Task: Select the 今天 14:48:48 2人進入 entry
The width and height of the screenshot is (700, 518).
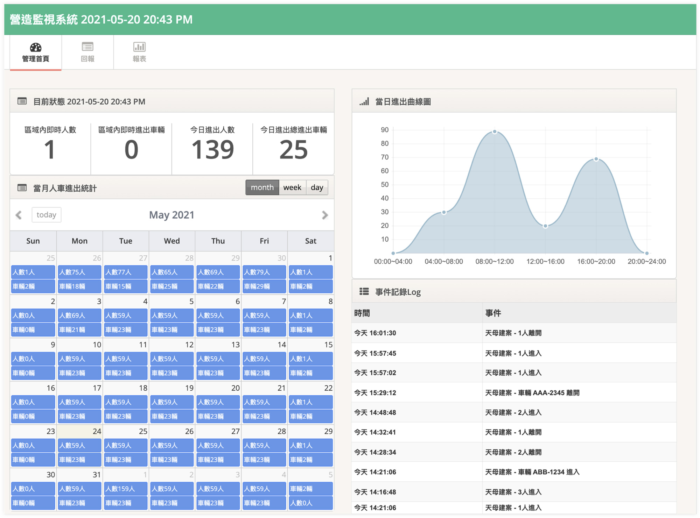Action: click(514, 413)
